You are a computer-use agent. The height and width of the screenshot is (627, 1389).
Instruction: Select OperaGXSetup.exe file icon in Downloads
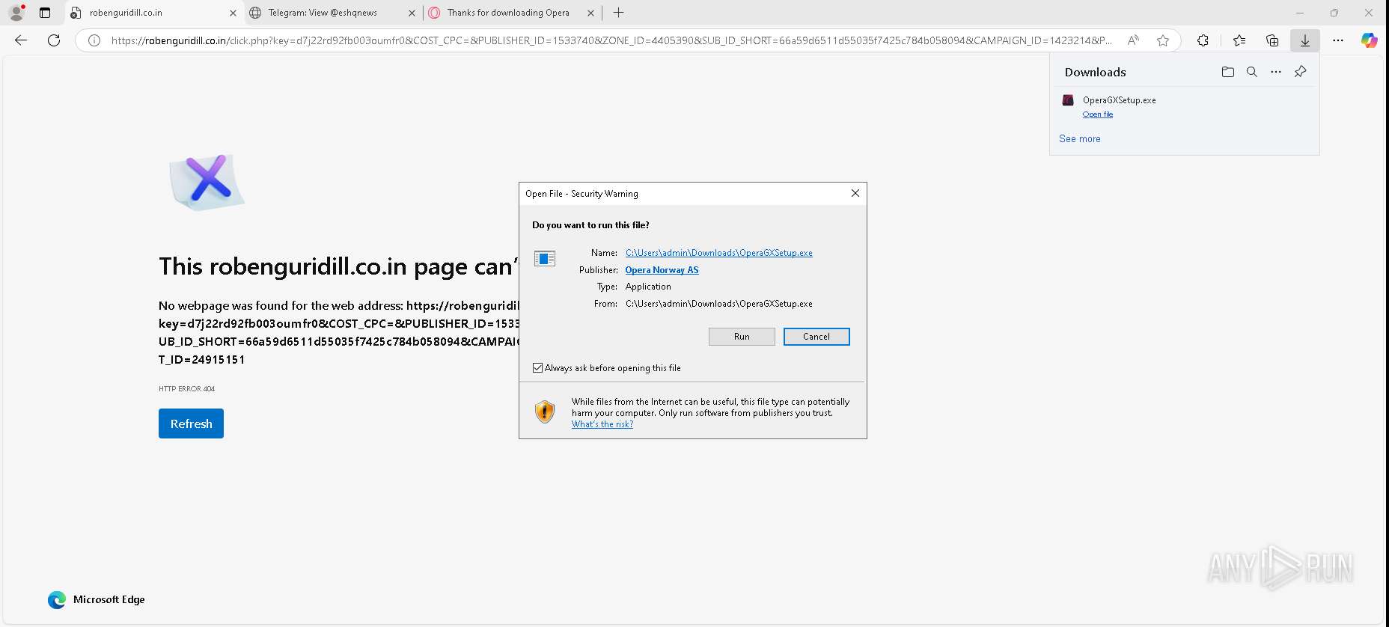coord(1069,100)
